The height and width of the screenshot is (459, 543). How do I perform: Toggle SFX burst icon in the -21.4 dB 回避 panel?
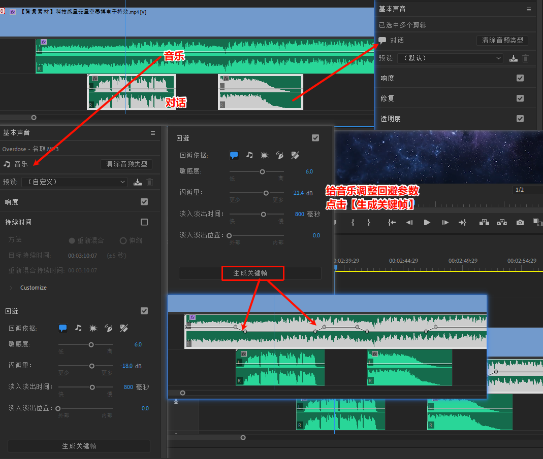pos(264,155)
